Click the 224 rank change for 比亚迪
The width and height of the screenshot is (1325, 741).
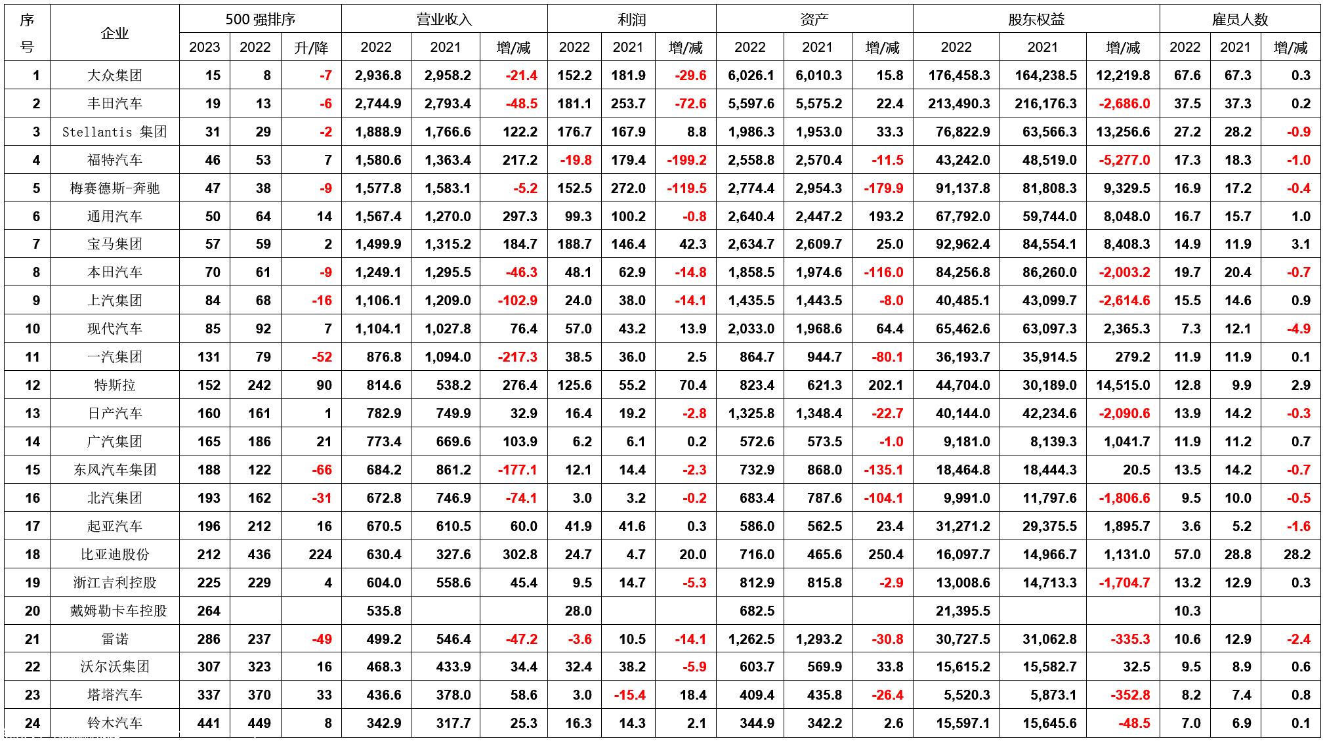pos(320,555)
